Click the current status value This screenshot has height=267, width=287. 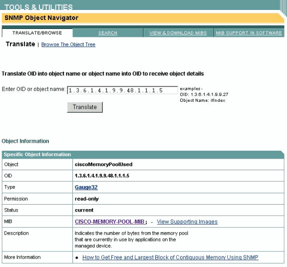(84, 210)
